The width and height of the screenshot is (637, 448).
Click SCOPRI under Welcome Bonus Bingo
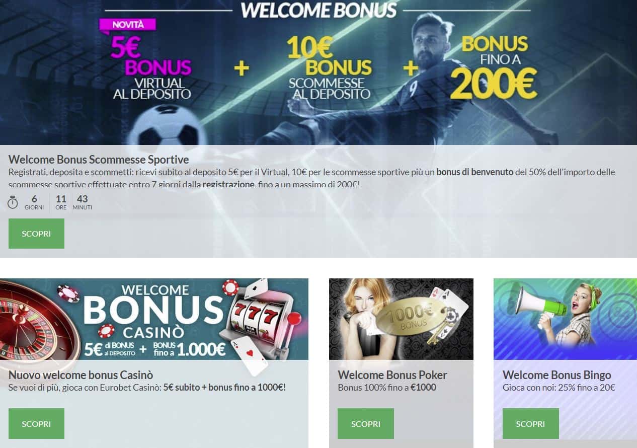[x=530, y=423]
